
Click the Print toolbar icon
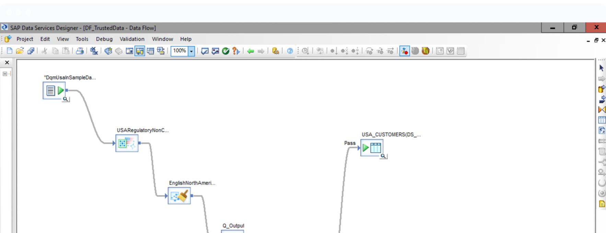tap(80, 51)
